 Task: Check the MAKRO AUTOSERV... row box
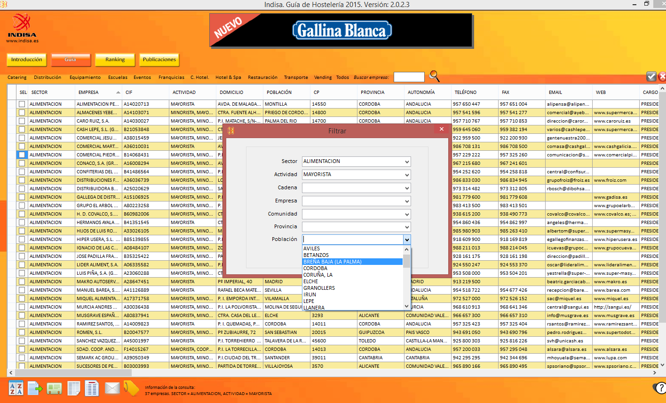pos(22,281)
